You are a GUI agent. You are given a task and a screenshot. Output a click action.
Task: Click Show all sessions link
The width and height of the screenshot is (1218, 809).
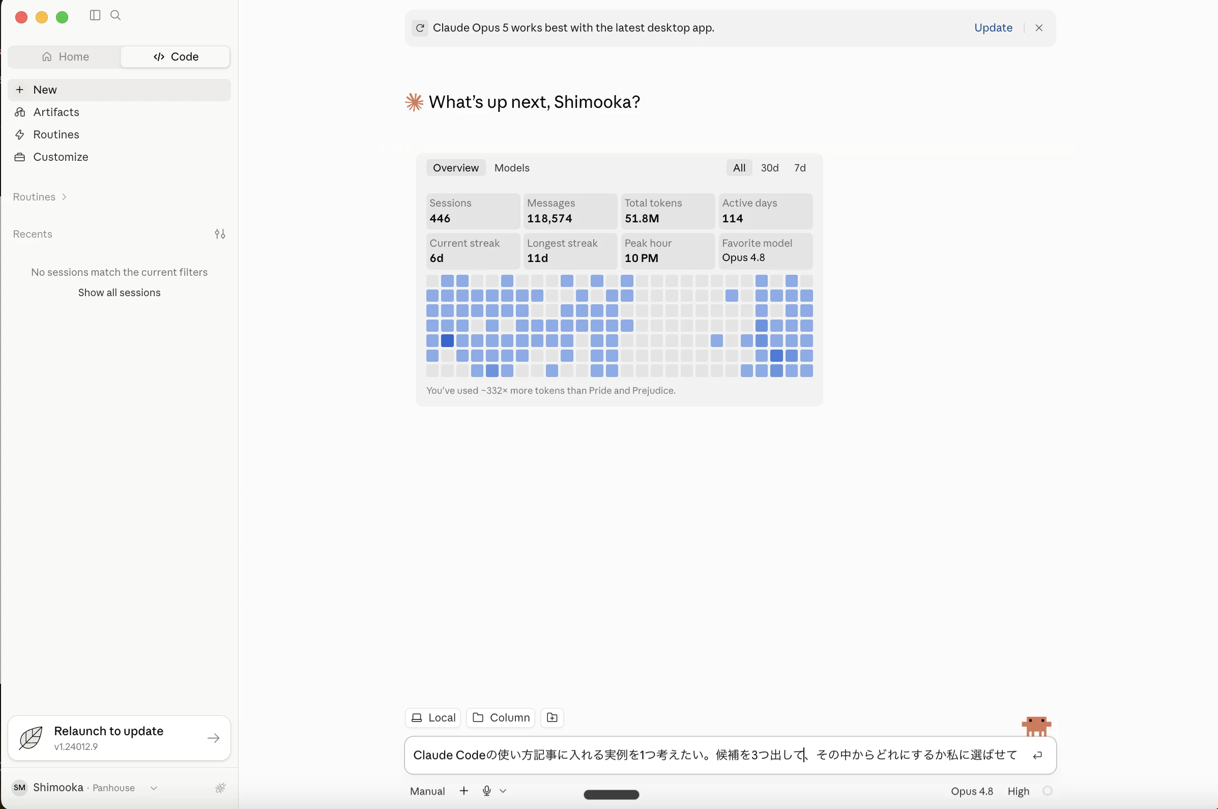point(119,293)
